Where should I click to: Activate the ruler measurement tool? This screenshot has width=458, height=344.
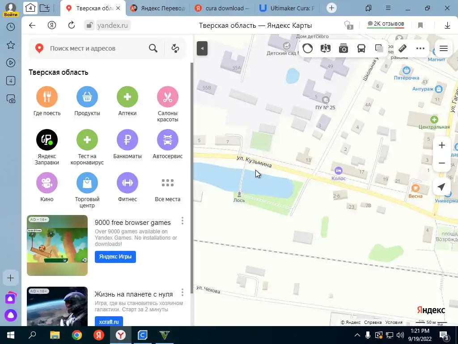point(403,48)
